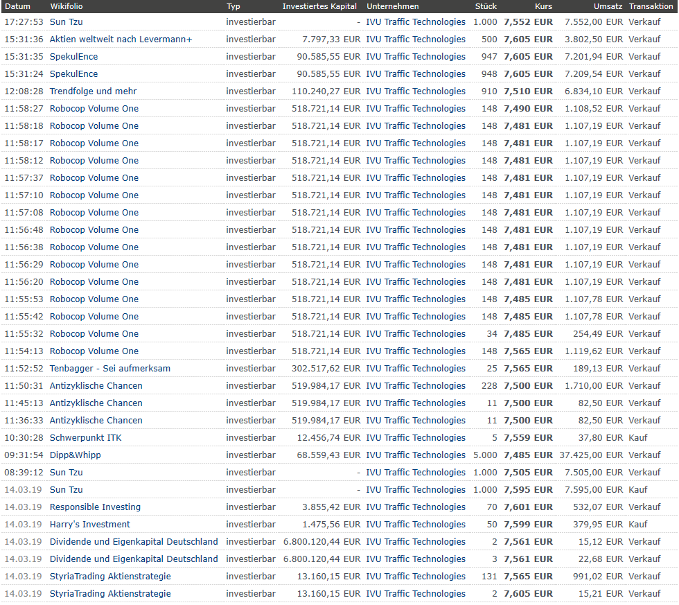Click the Stück column header
The image size is (679, 605).
point(486,6)
